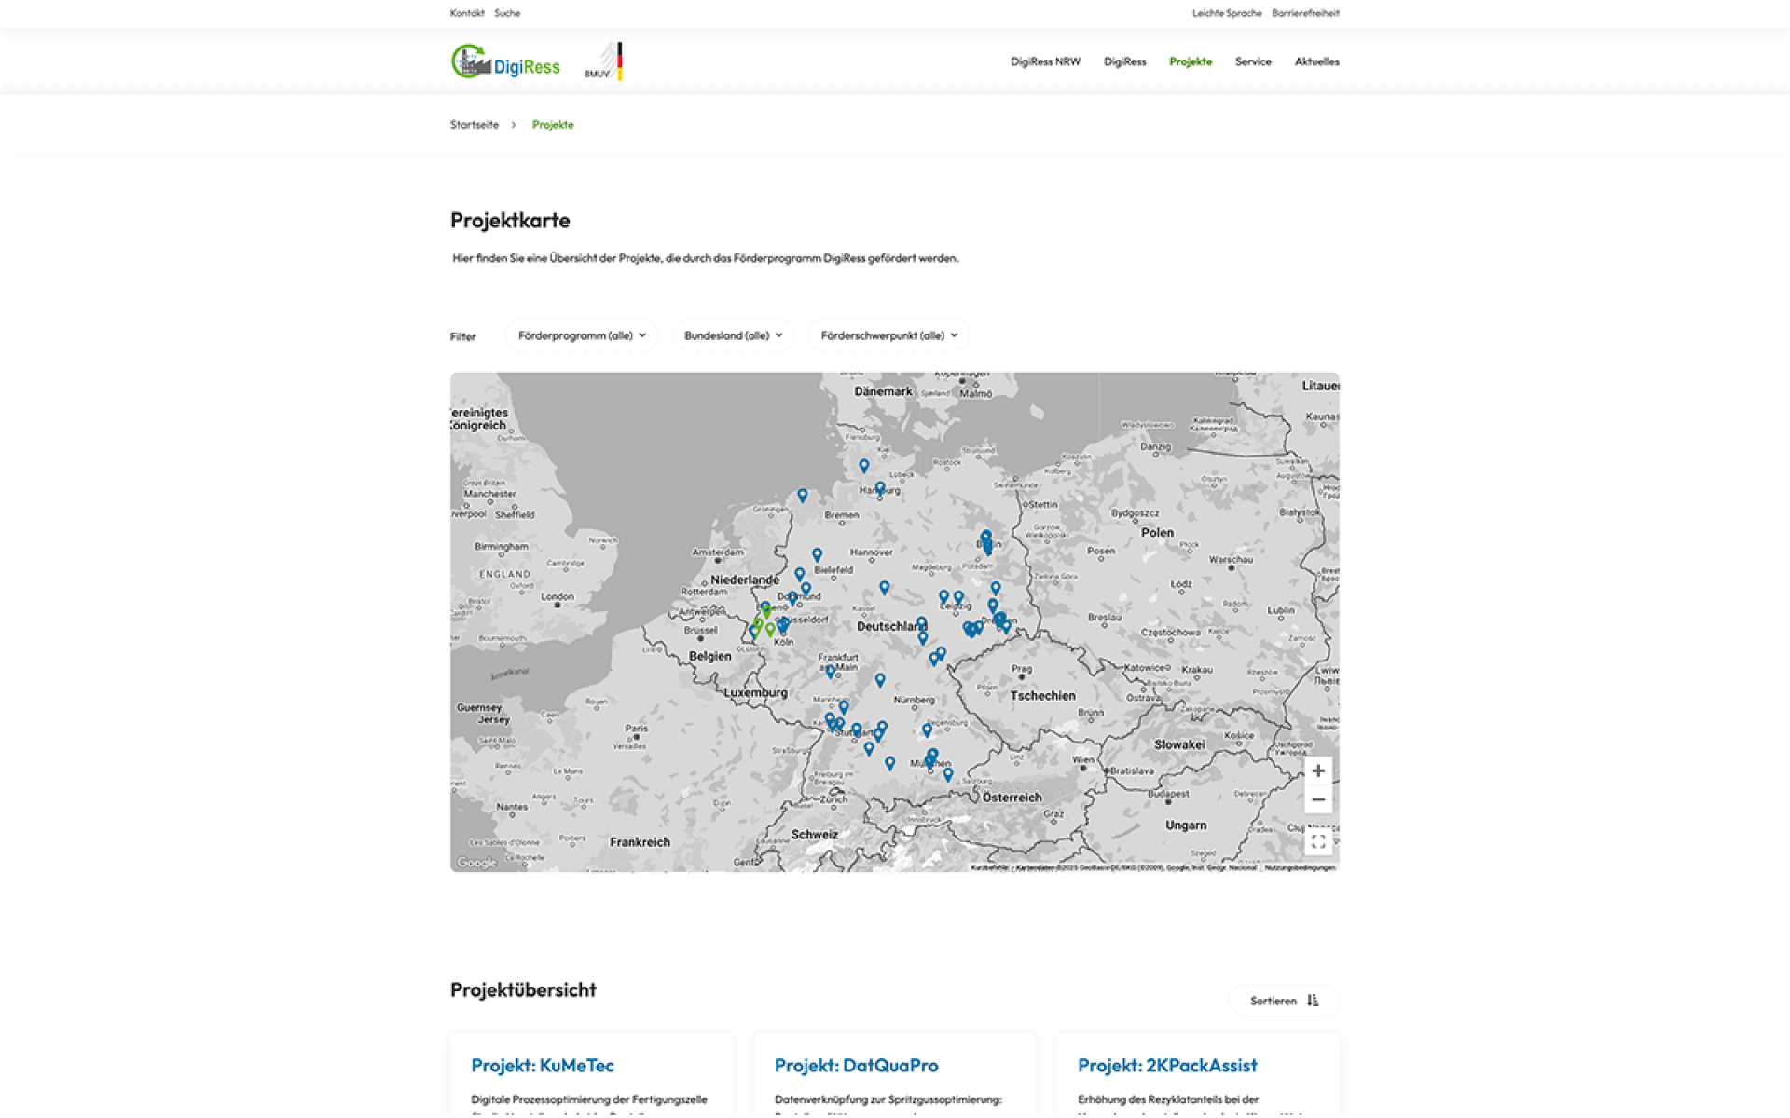Expand the Förderprogramm (alle) filter
1790x1118 pixels.
(582, 335)
